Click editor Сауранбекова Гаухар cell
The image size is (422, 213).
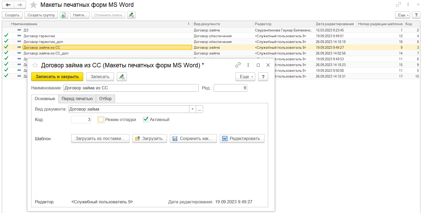(x=284, y=30)
